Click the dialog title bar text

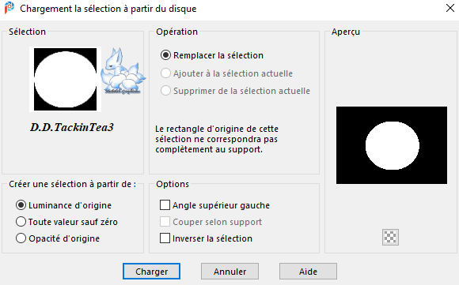(x=108, y=9)
